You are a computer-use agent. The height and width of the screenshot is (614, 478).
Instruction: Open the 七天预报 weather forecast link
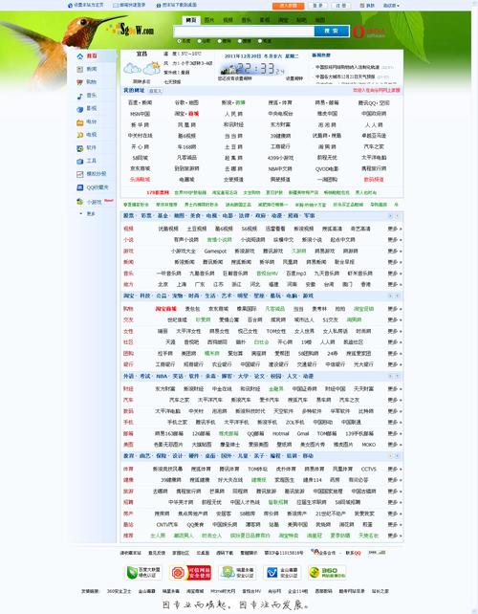coord(172,82)
